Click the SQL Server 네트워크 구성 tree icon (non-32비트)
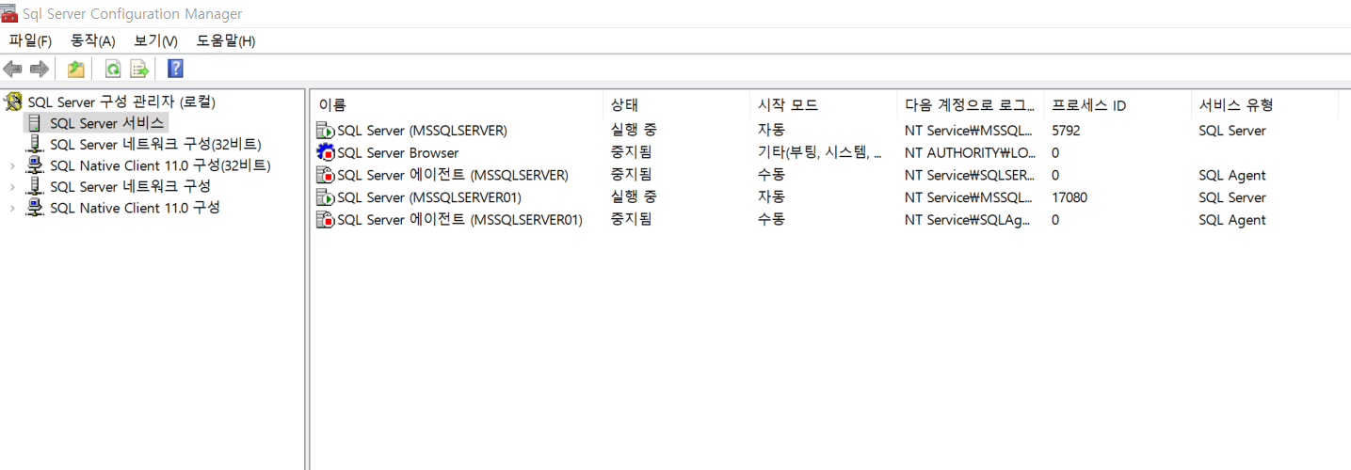This screenshot has width=1351, height=470. coord(35,186)
